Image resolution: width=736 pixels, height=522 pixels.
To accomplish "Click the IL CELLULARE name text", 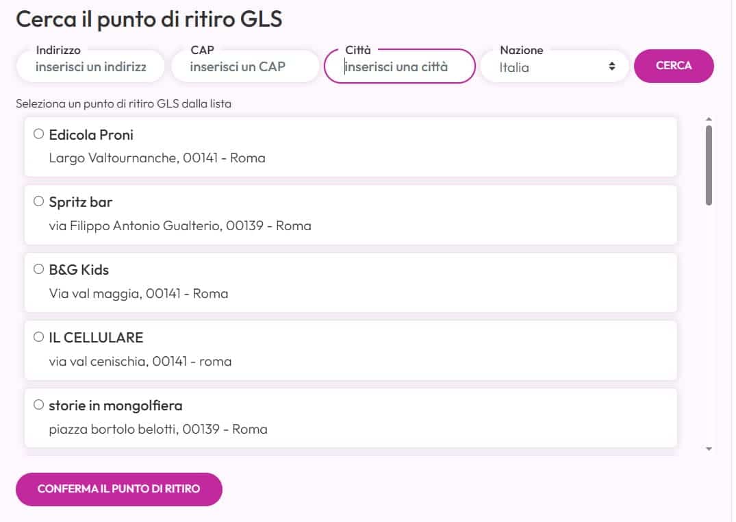I will [x=97, y=337].
